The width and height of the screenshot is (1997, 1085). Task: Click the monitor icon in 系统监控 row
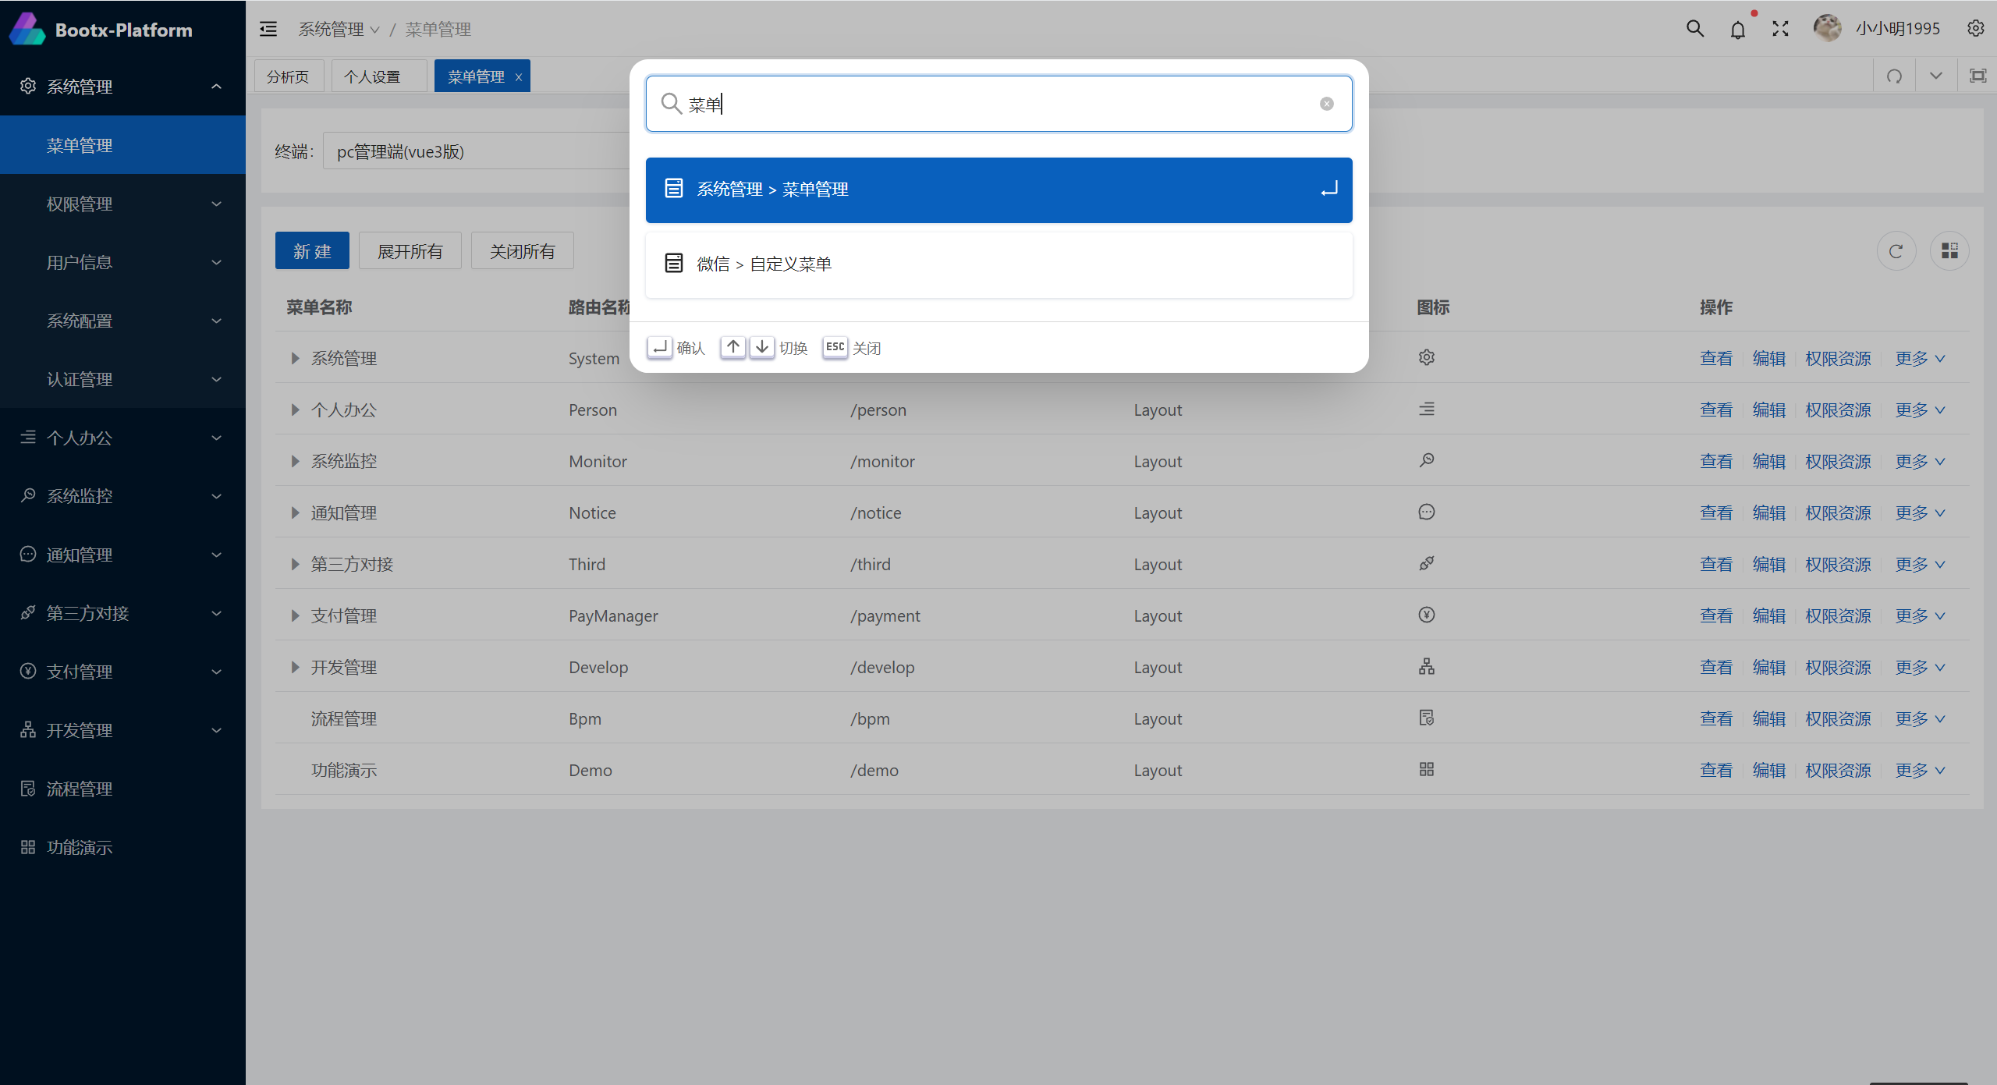tap(1427, 460)
